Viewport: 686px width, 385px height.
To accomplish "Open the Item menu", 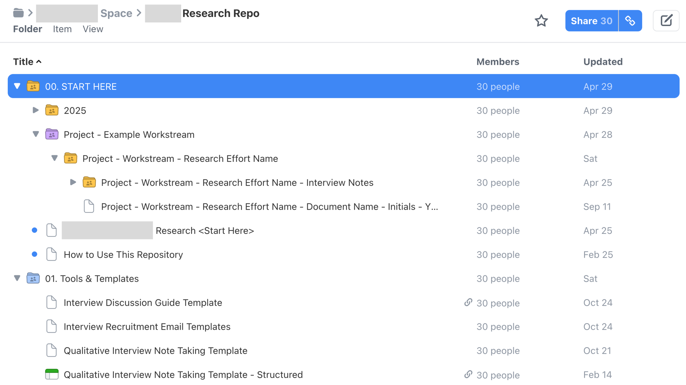I will (62, 29).
